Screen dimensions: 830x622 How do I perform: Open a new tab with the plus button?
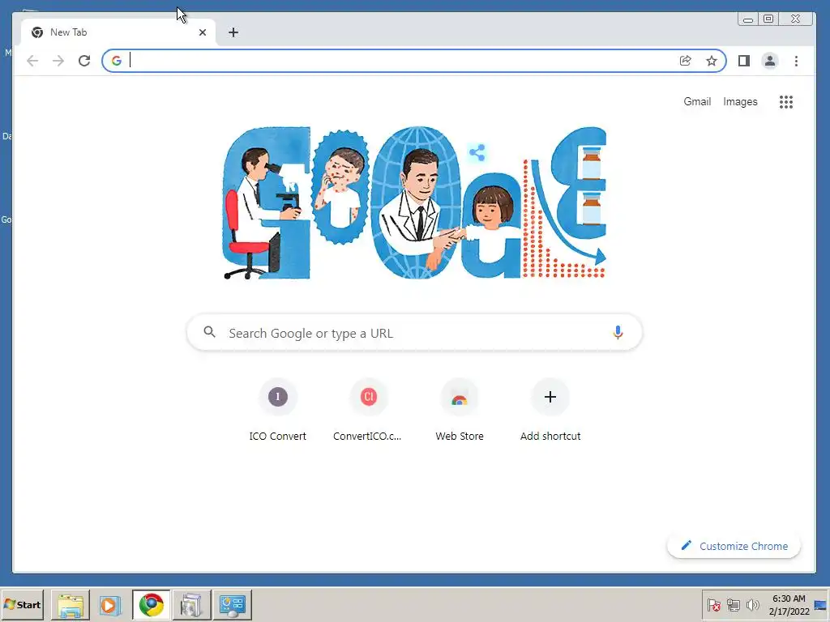tap(233, 32)
